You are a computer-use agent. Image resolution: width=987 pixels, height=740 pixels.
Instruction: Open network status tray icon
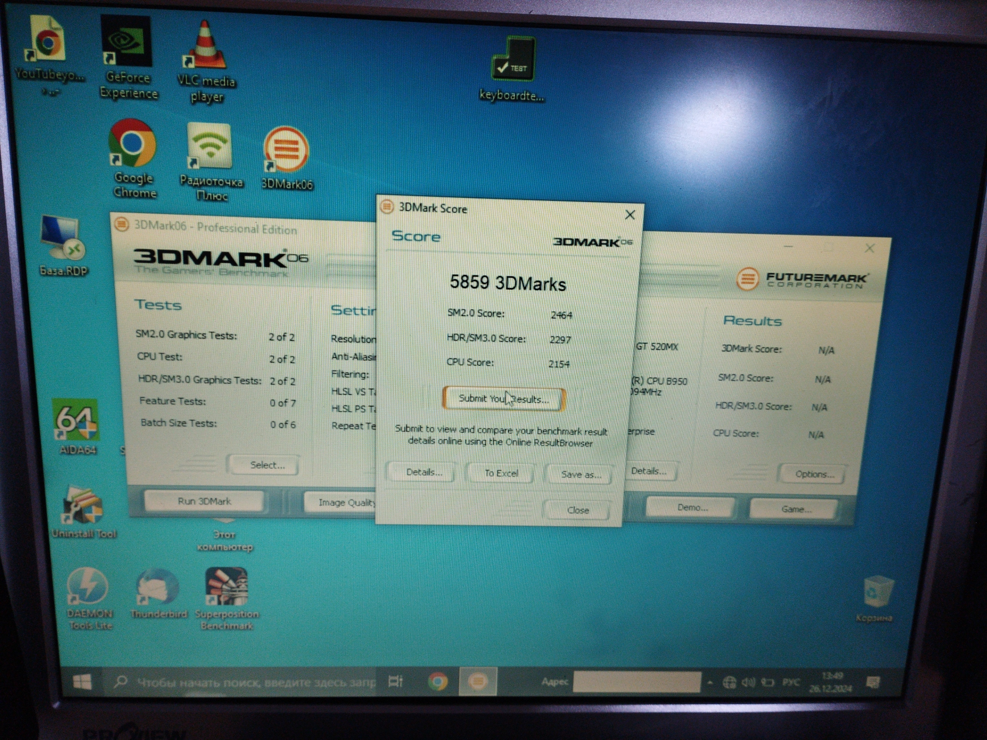pyautogui.click(x=729, y=682)
